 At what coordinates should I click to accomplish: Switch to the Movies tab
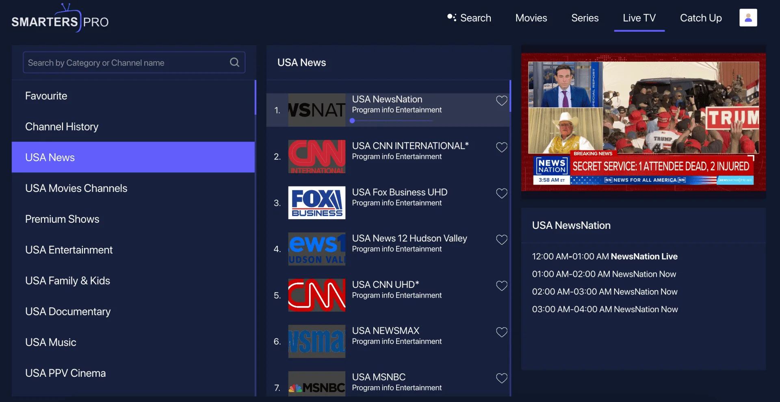tap(531, 18)
